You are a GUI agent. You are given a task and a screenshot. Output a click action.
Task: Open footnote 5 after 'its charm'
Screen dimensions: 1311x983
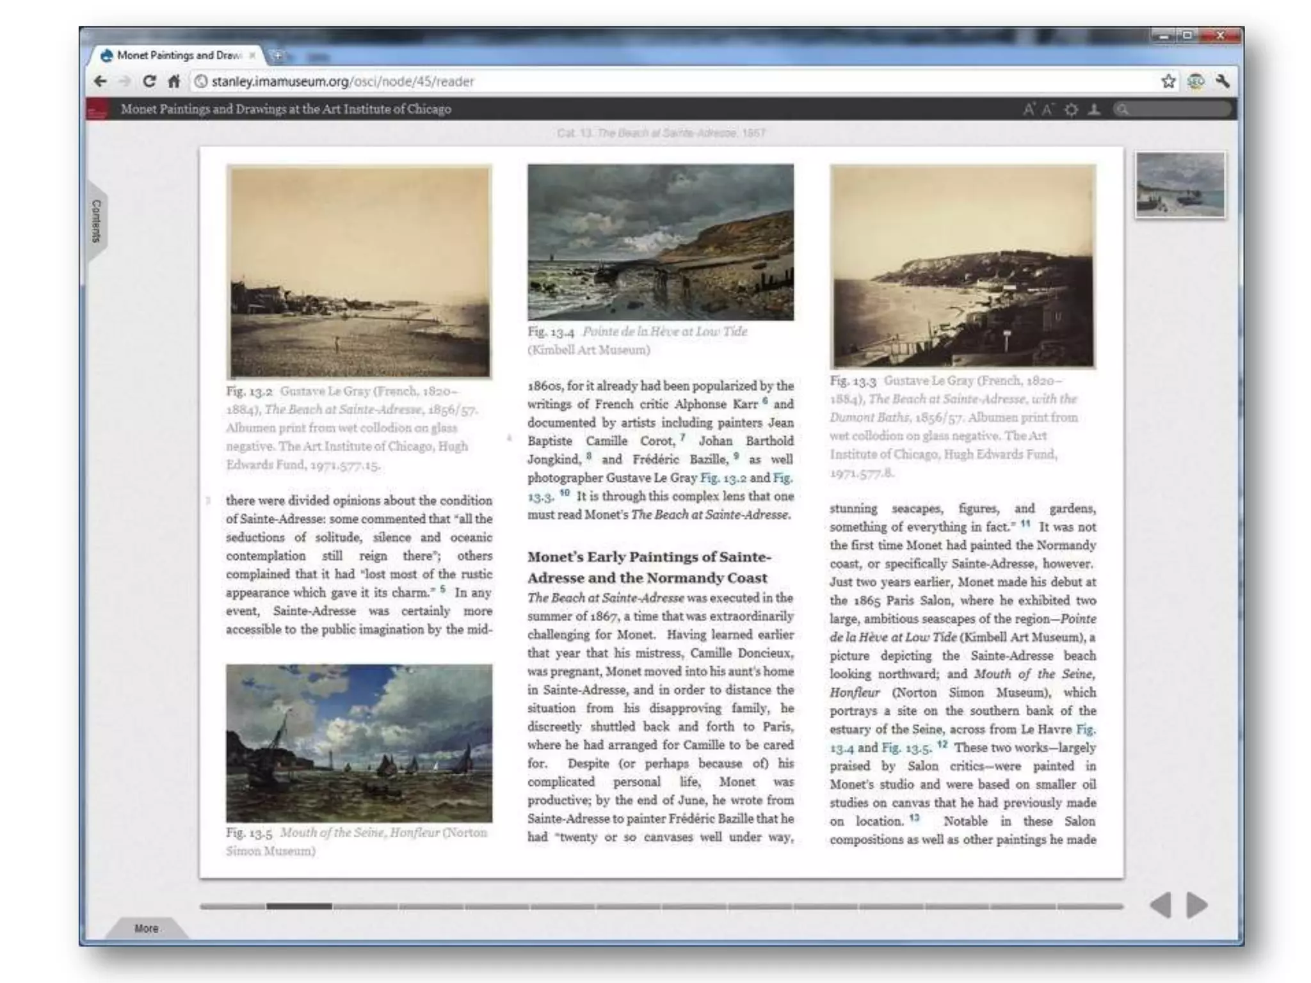point(442,589)
